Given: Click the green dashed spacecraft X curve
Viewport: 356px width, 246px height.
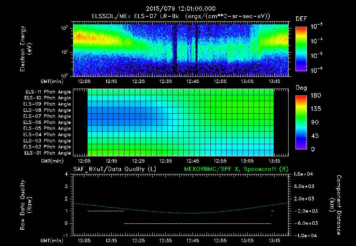Looking at the screenshot, I should [x=181, y=212].
